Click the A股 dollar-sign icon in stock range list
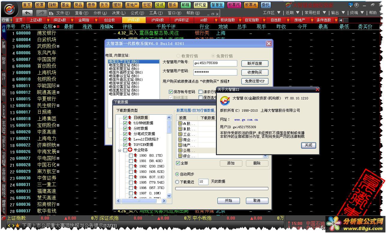Screen dimensions: 386x233 pos(180,123)
